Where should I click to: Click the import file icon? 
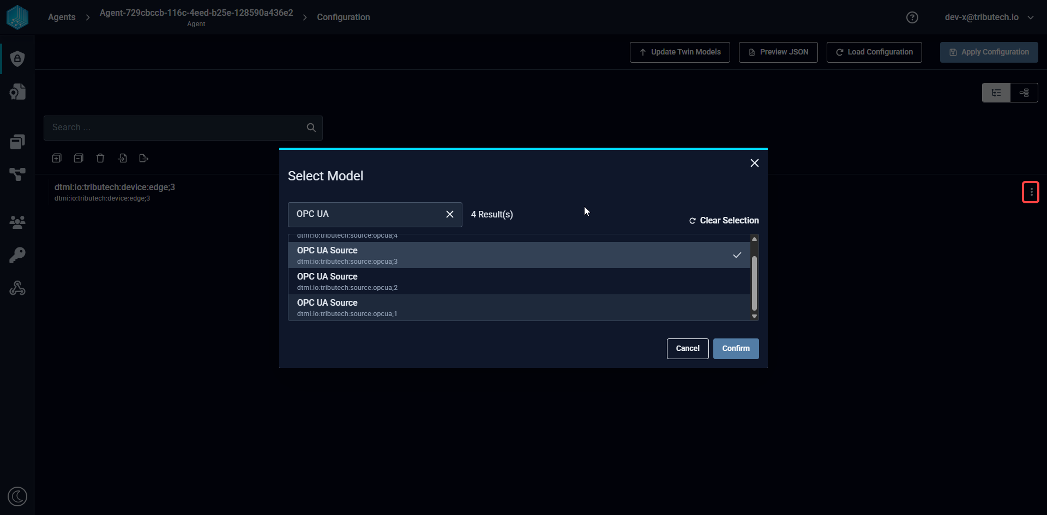click(x=122, y=158)
